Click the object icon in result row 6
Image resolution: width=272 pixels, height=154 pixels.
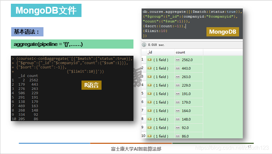tap(149, 102)
